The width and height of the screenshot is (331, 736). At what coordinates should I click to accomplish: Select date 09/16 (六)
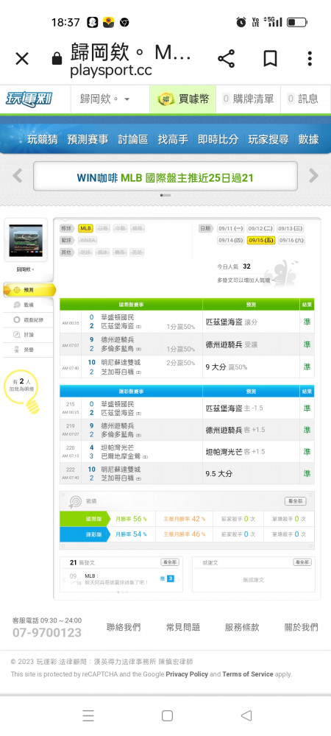pyautogui.click(x=291, y=241)
